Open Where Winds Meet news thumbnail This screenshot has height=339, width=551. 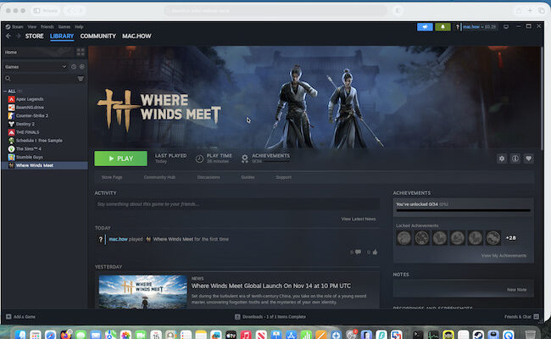tap(142, 292)
